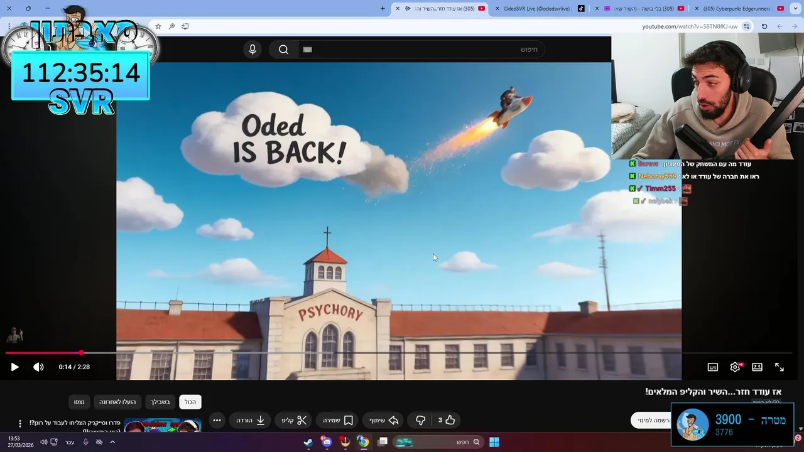Select the בשבילך filter chip
Image resolution: width=804 pixels, height=452 pixels.
[x=161, y=402]
